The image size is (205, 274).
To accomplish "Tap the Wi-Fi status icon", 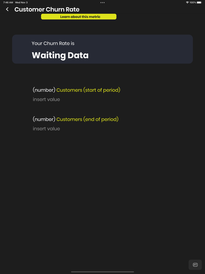I will [x=188, y=2].
